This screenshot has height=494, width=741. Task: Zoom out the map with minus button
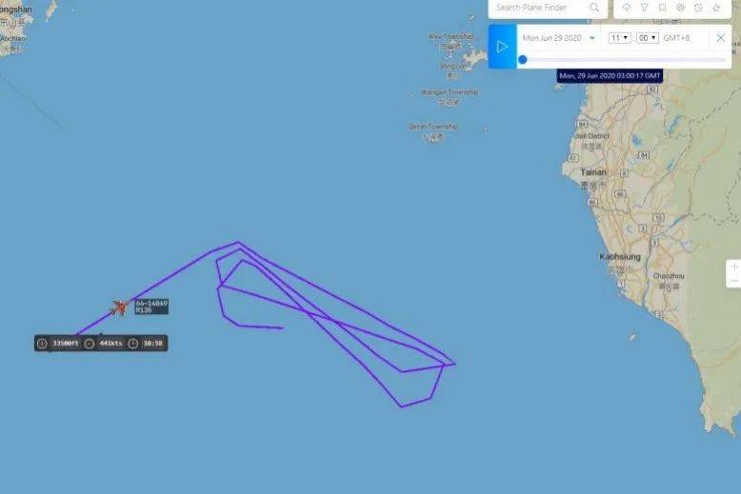(734, 281)
